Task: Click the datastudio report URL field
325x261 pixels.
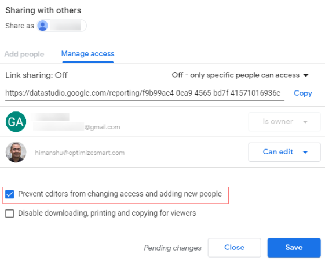Action: (145, 93)
